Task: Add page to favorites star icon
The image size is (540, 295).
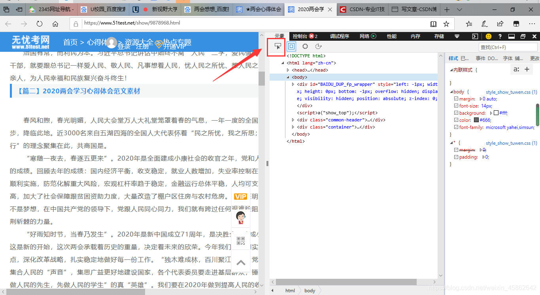Action: [446, 24]
